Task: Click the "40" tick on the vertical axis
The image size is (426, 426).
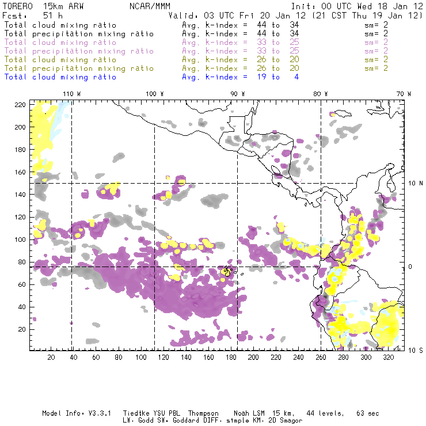Action: [22, 307]
